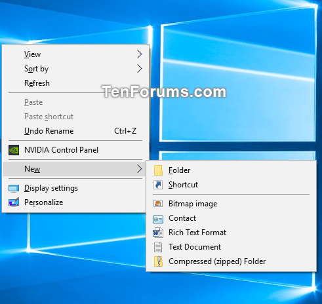Click the Rich Text Format Word icon
Image resolution: width=322 pixels, height=304 pixels.
tap(158, 233)
